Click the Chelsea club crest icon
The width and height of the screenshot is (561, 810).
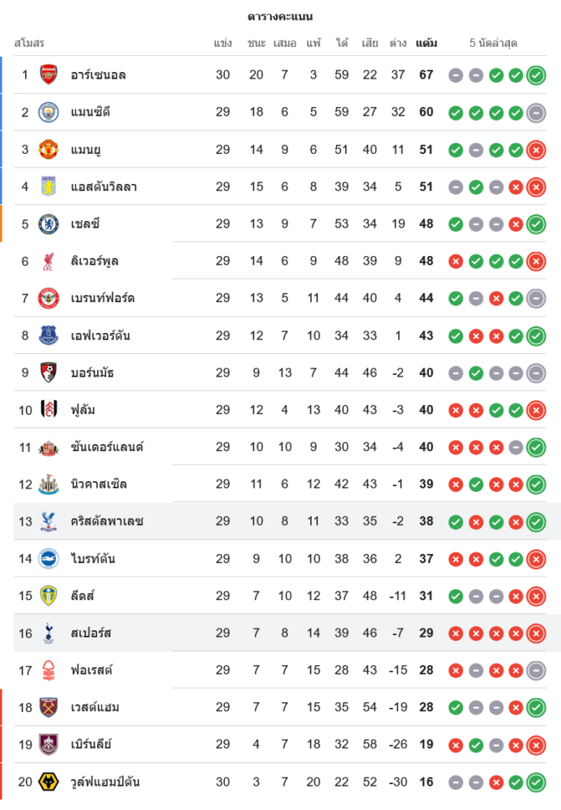coord(49,224)
